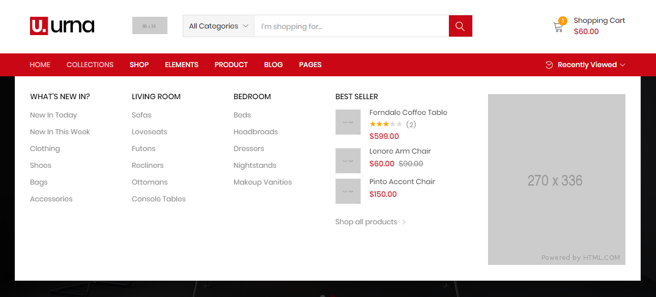This screenshot has width=656, height=297.
Task: Click the red search magnifier button
Action: [x=461, y=26]
